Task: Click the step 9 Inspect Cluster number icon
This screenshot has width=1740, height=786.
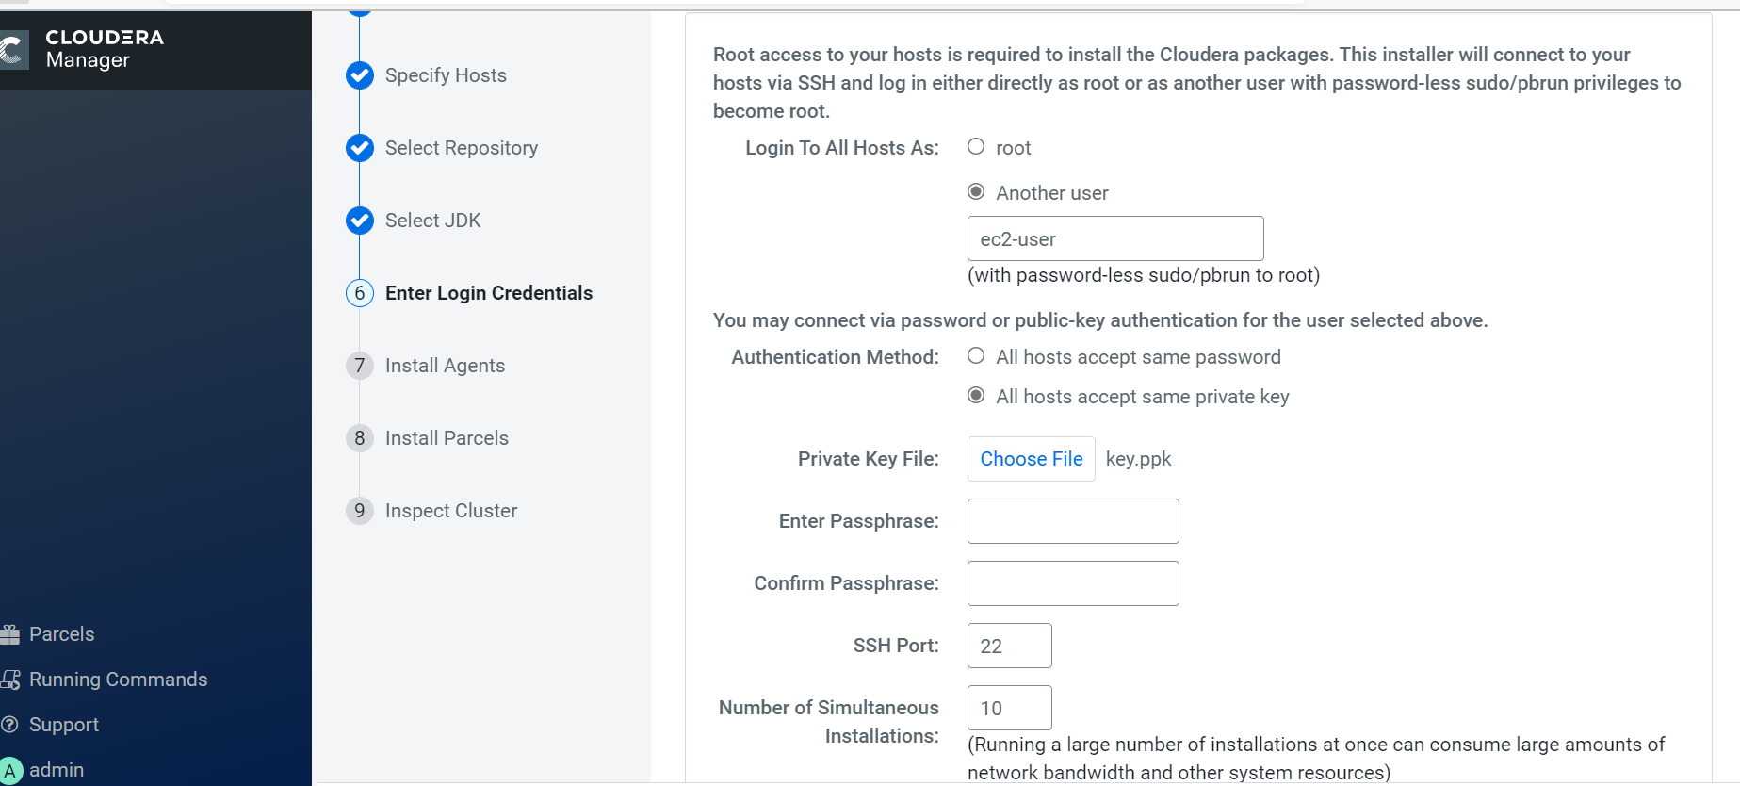Action: [360, 511]
